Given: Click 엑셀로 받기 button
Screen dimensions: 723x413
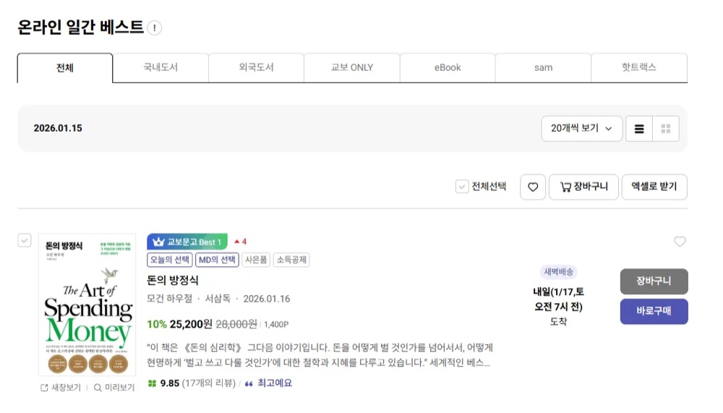Looking at the screenshot, I should [x=654, y=187].
